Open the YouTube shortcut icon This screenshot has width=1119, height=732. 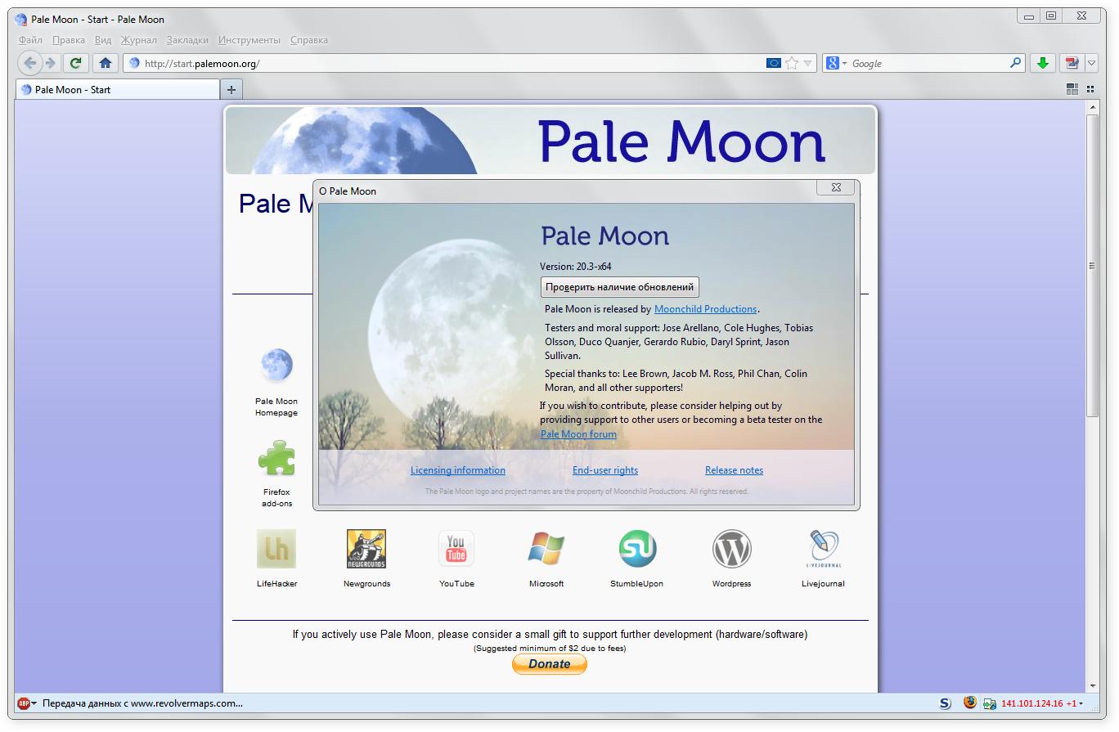[456, 549]
